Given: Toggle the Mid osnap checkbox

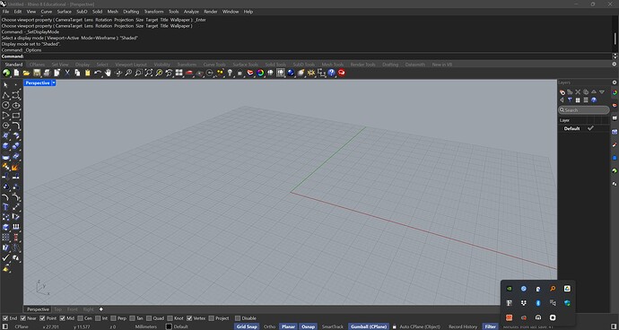Looking at the screenshot, I should (63, 318).
